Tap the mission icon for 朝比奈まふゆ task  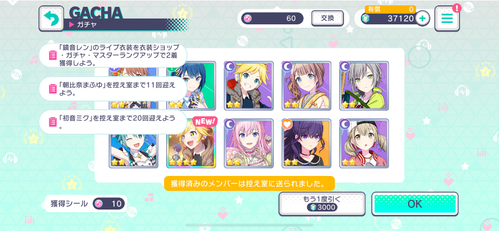(x=53, y=89)
